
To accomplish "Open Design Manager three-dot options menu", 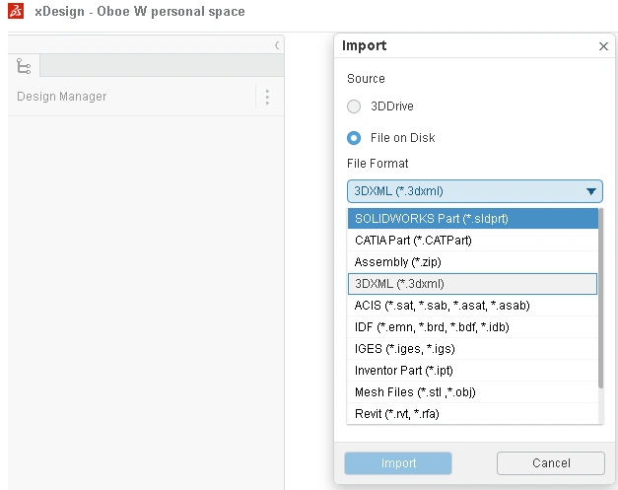I will (267, 97).
